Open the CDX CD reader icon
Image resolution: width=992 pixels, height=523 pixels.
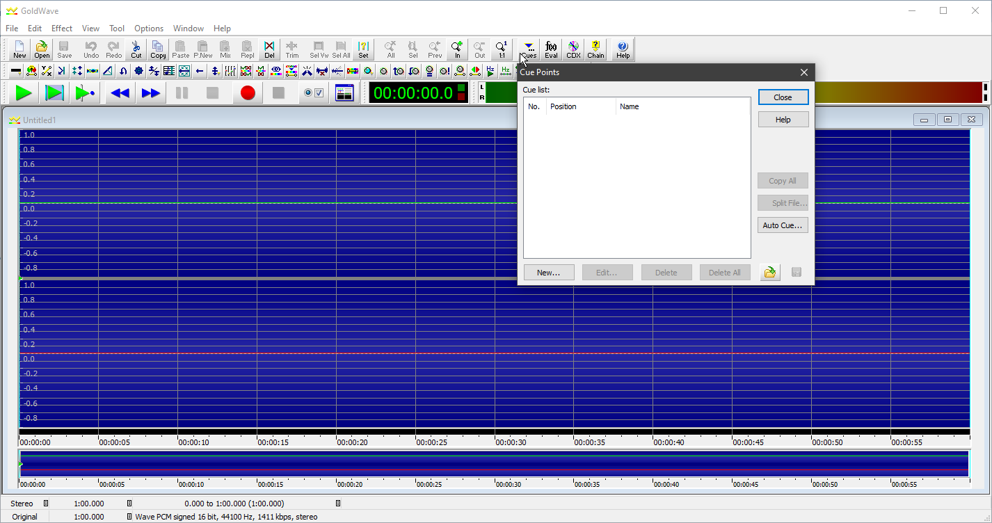573,49
